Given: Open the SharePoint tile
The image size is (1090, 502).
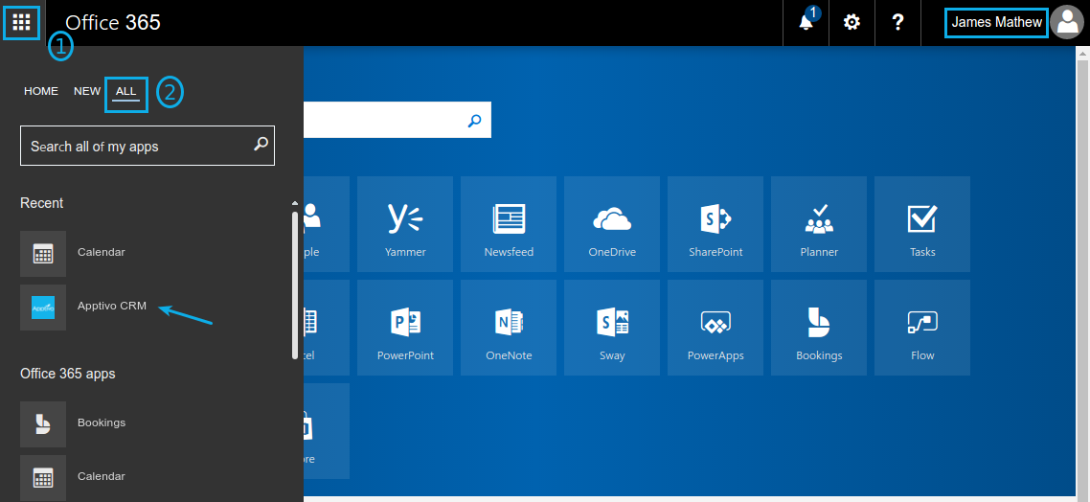Looking at the screenshot, I should pyautogui.click(x=715, y=224).
